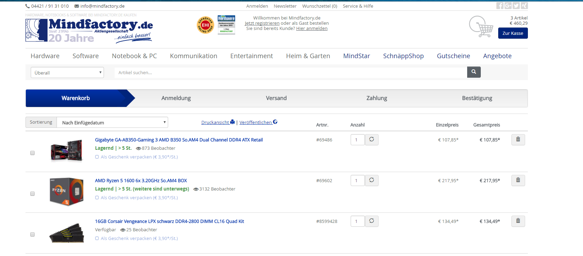Go to the Bestätigung checkout step
Screen dimensions: 583x256
[x=477, y=98]
